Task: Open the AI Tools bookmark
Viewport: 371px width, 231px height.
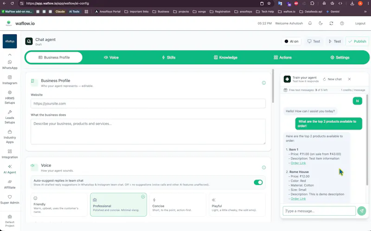Action: [x=74, y=11]
